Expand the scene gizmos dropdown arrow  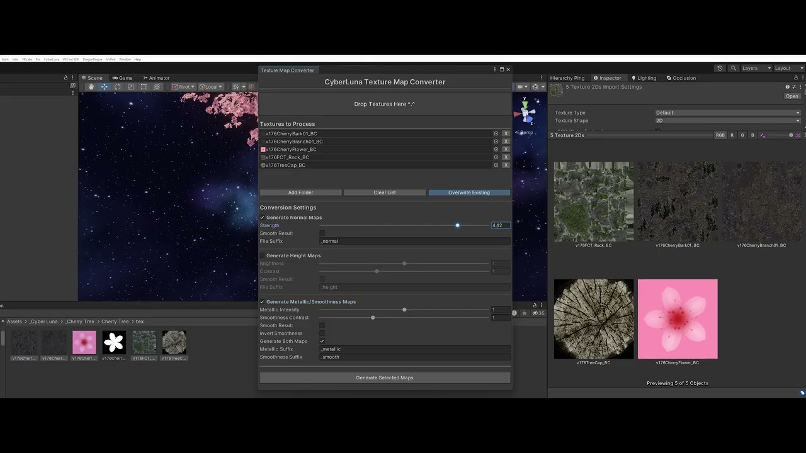point(542,87)
